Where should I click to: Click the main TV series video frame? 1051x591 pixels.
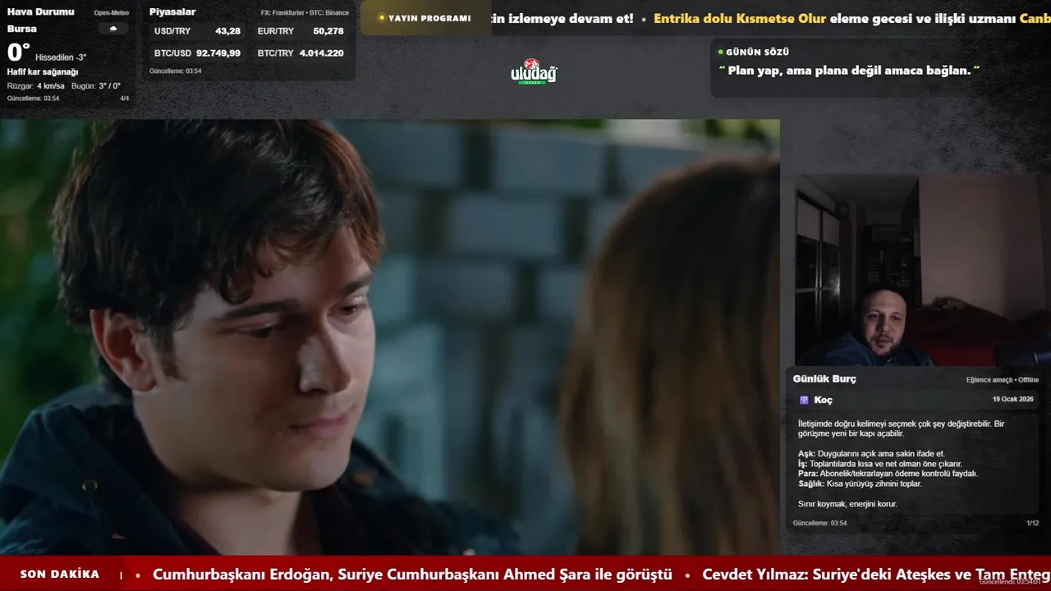(x=390, y=337)
